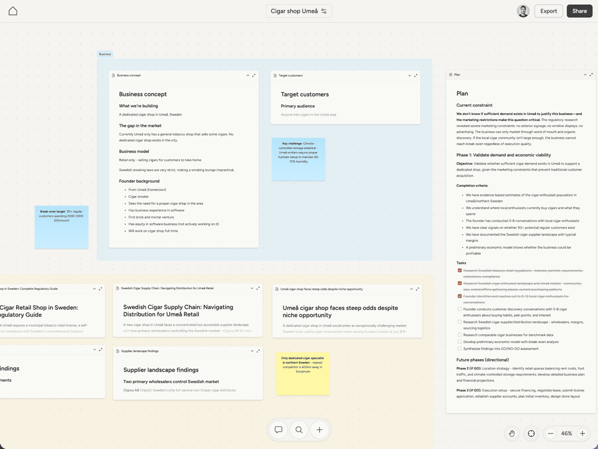The height and width of the screenshot is (449, 598).
Task: Collapse the Plan panel with its chevron
Action: pyautogui.click(x=584, y=75)
